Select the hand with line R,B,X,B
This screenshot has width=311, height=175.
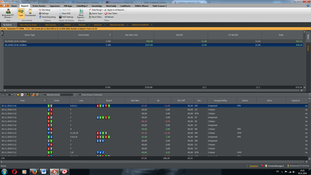click(x=154, y=137)
